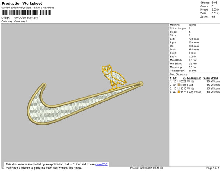
Task: Click the White swatch for stop 1
Action: pos(179,81)
